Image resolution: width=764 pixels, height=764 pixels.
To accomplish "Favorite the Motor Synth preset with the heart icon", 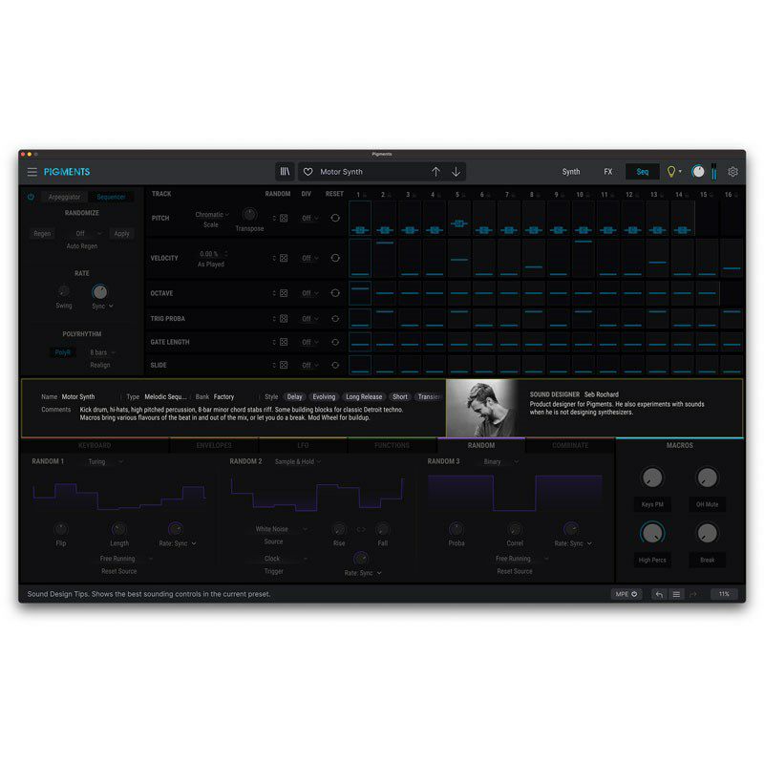I will pos(308,172).
